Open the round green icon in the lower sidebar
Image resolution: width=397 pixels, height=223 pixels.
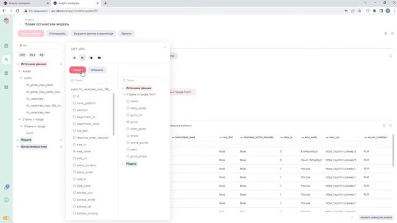6,199
